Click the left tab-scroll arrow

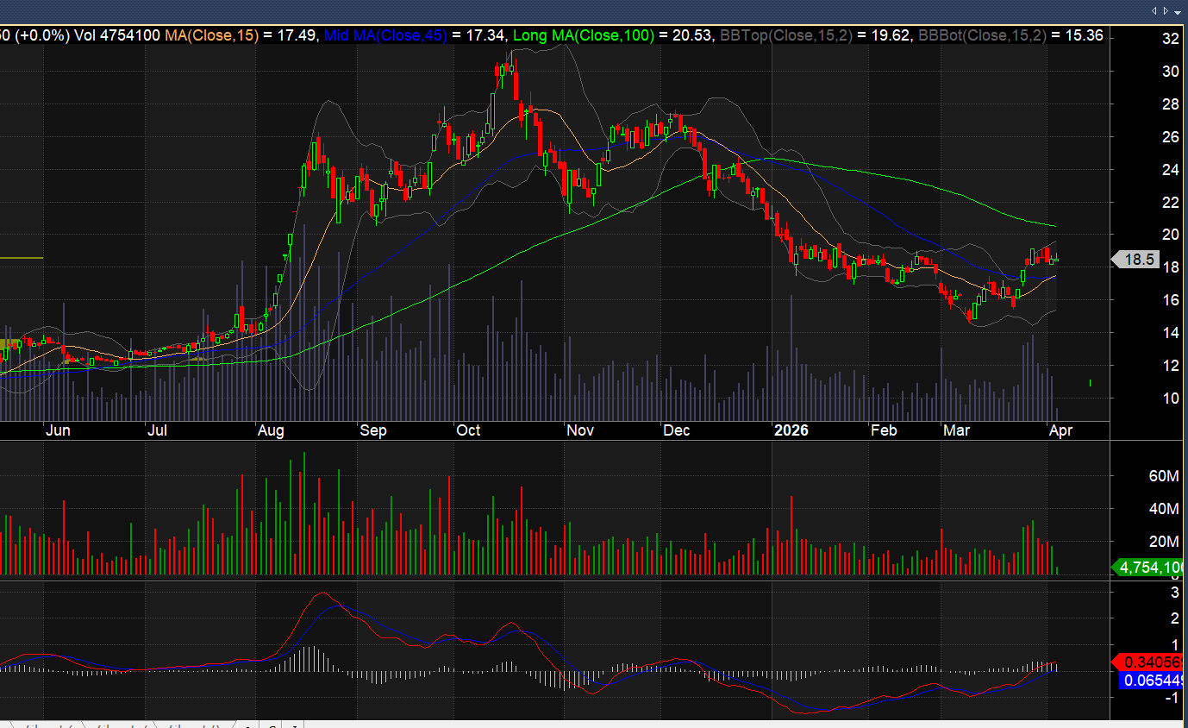coord(1154,11)
